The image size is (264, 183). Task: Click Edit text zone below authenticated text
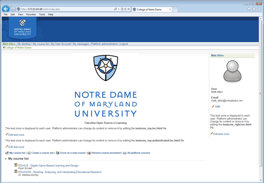[x=16, y=147]
